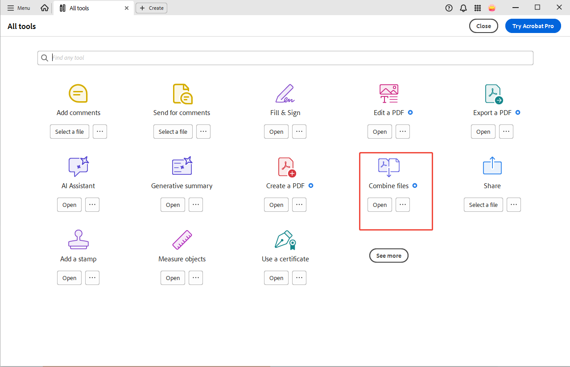The image size is (570, 367).
Task: Open more options next to Share
Action: point(514,205)
